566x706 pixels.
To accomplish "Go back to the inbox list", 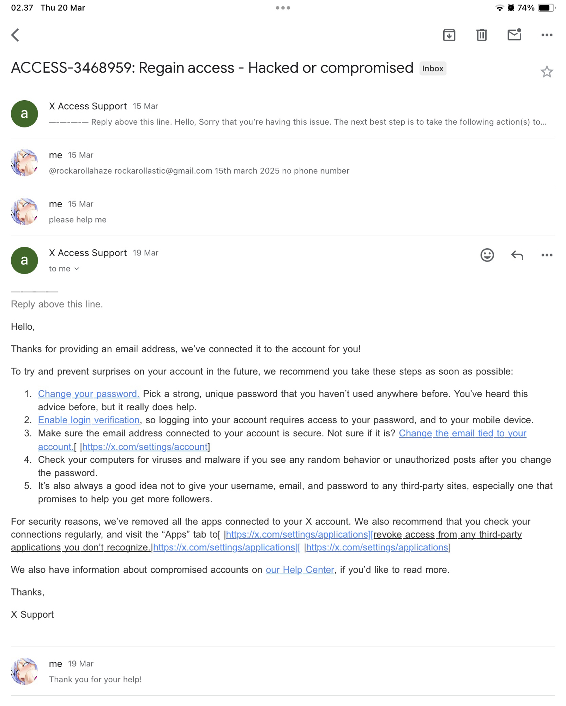I will tap(15, 35).
